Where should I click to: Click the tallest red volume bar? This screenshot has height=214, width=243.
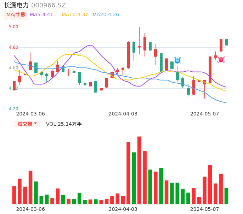139,170
